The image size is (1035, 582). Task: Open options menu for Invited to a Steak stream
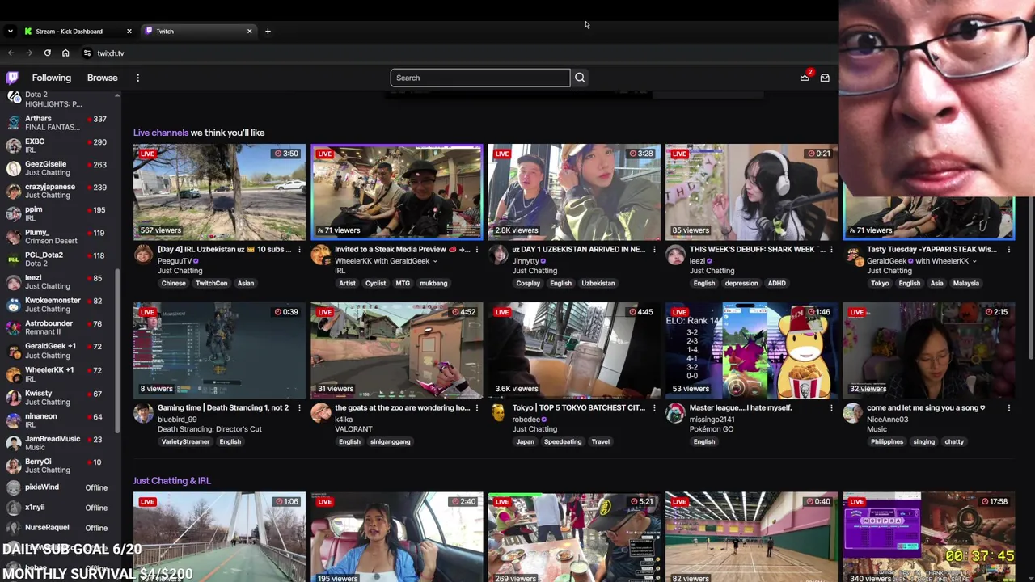point(476,250)
